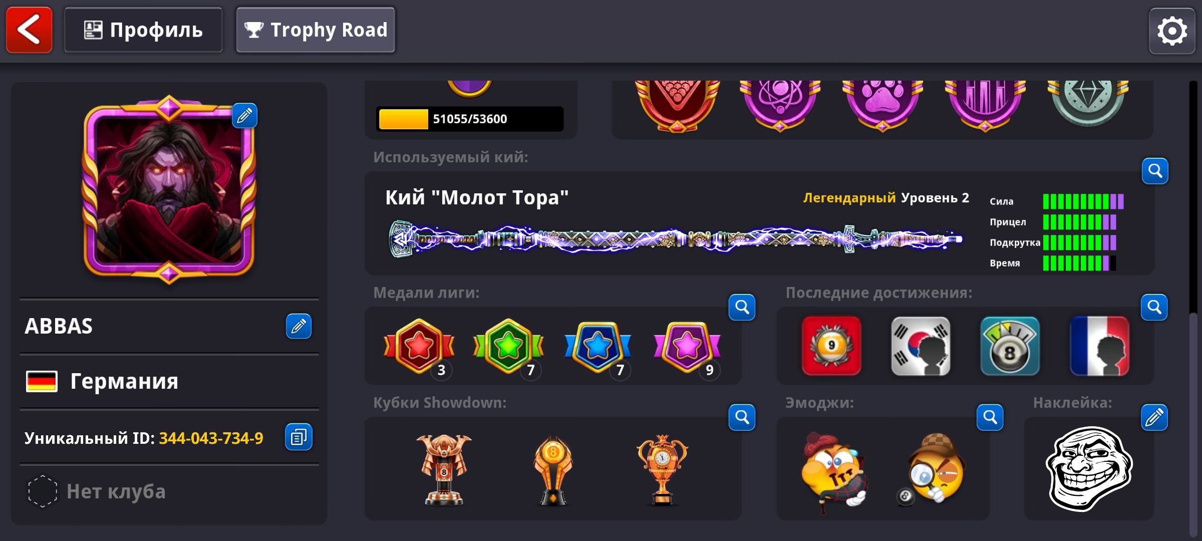
Task: Switch to the Профиль tab
Action: point(143,30)
